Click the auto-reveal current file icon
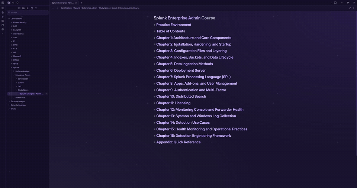This screenshot has height=188, width=357. coord(32,8)
